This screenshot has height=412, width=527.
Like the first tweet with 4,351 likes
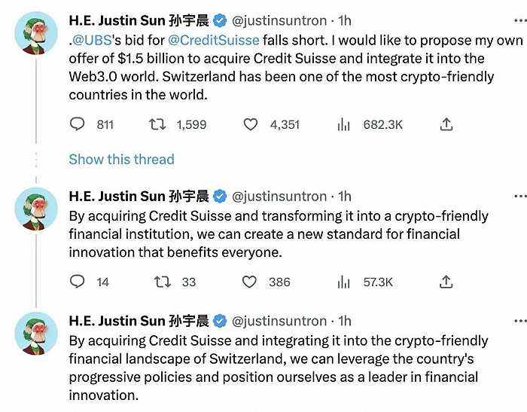(x=251, y=124)
